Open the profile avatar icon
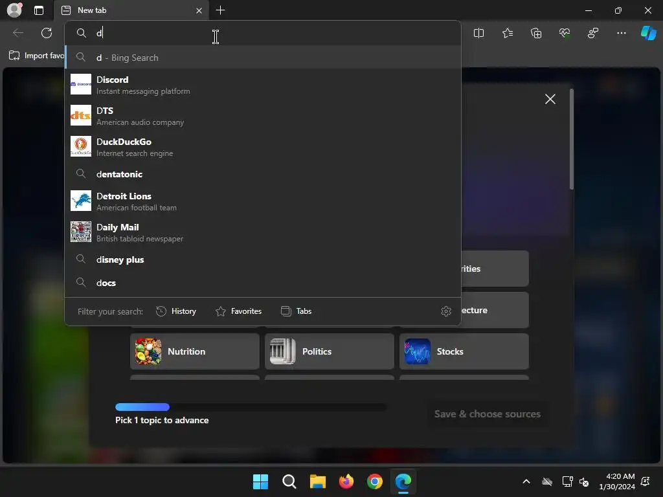 pyautogui.click(x=14, y=10)
